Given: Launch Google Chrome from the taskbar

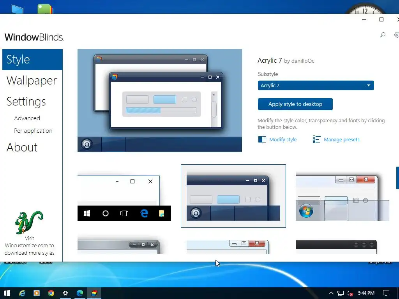Looking at the screenshot, I should (51, 293).
